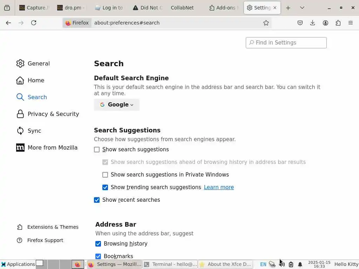Click the Firefox launcher in the panel
The height and width of the screenshot is (269, 359).
[x=77, y=264]
